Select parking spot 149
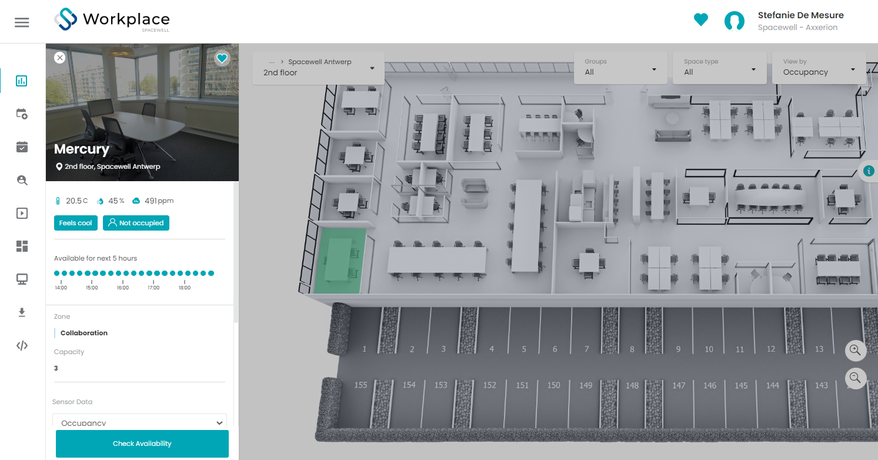Image resolution: width=878 pixels, height=460 pixels. click(586, 385)
